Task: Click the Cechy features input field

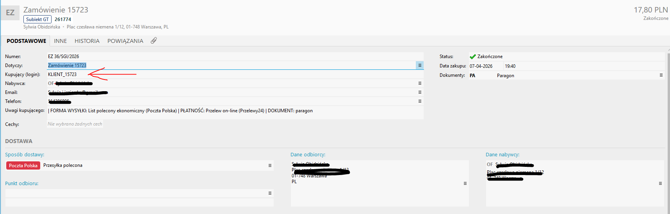Action: [75, 124]
